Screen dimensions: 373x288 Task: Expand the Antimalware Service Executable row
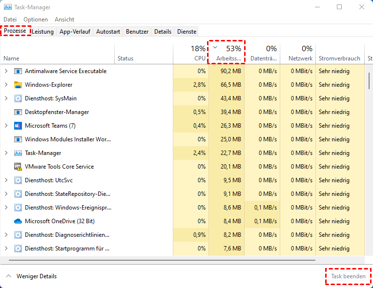[x=6, y=71]
